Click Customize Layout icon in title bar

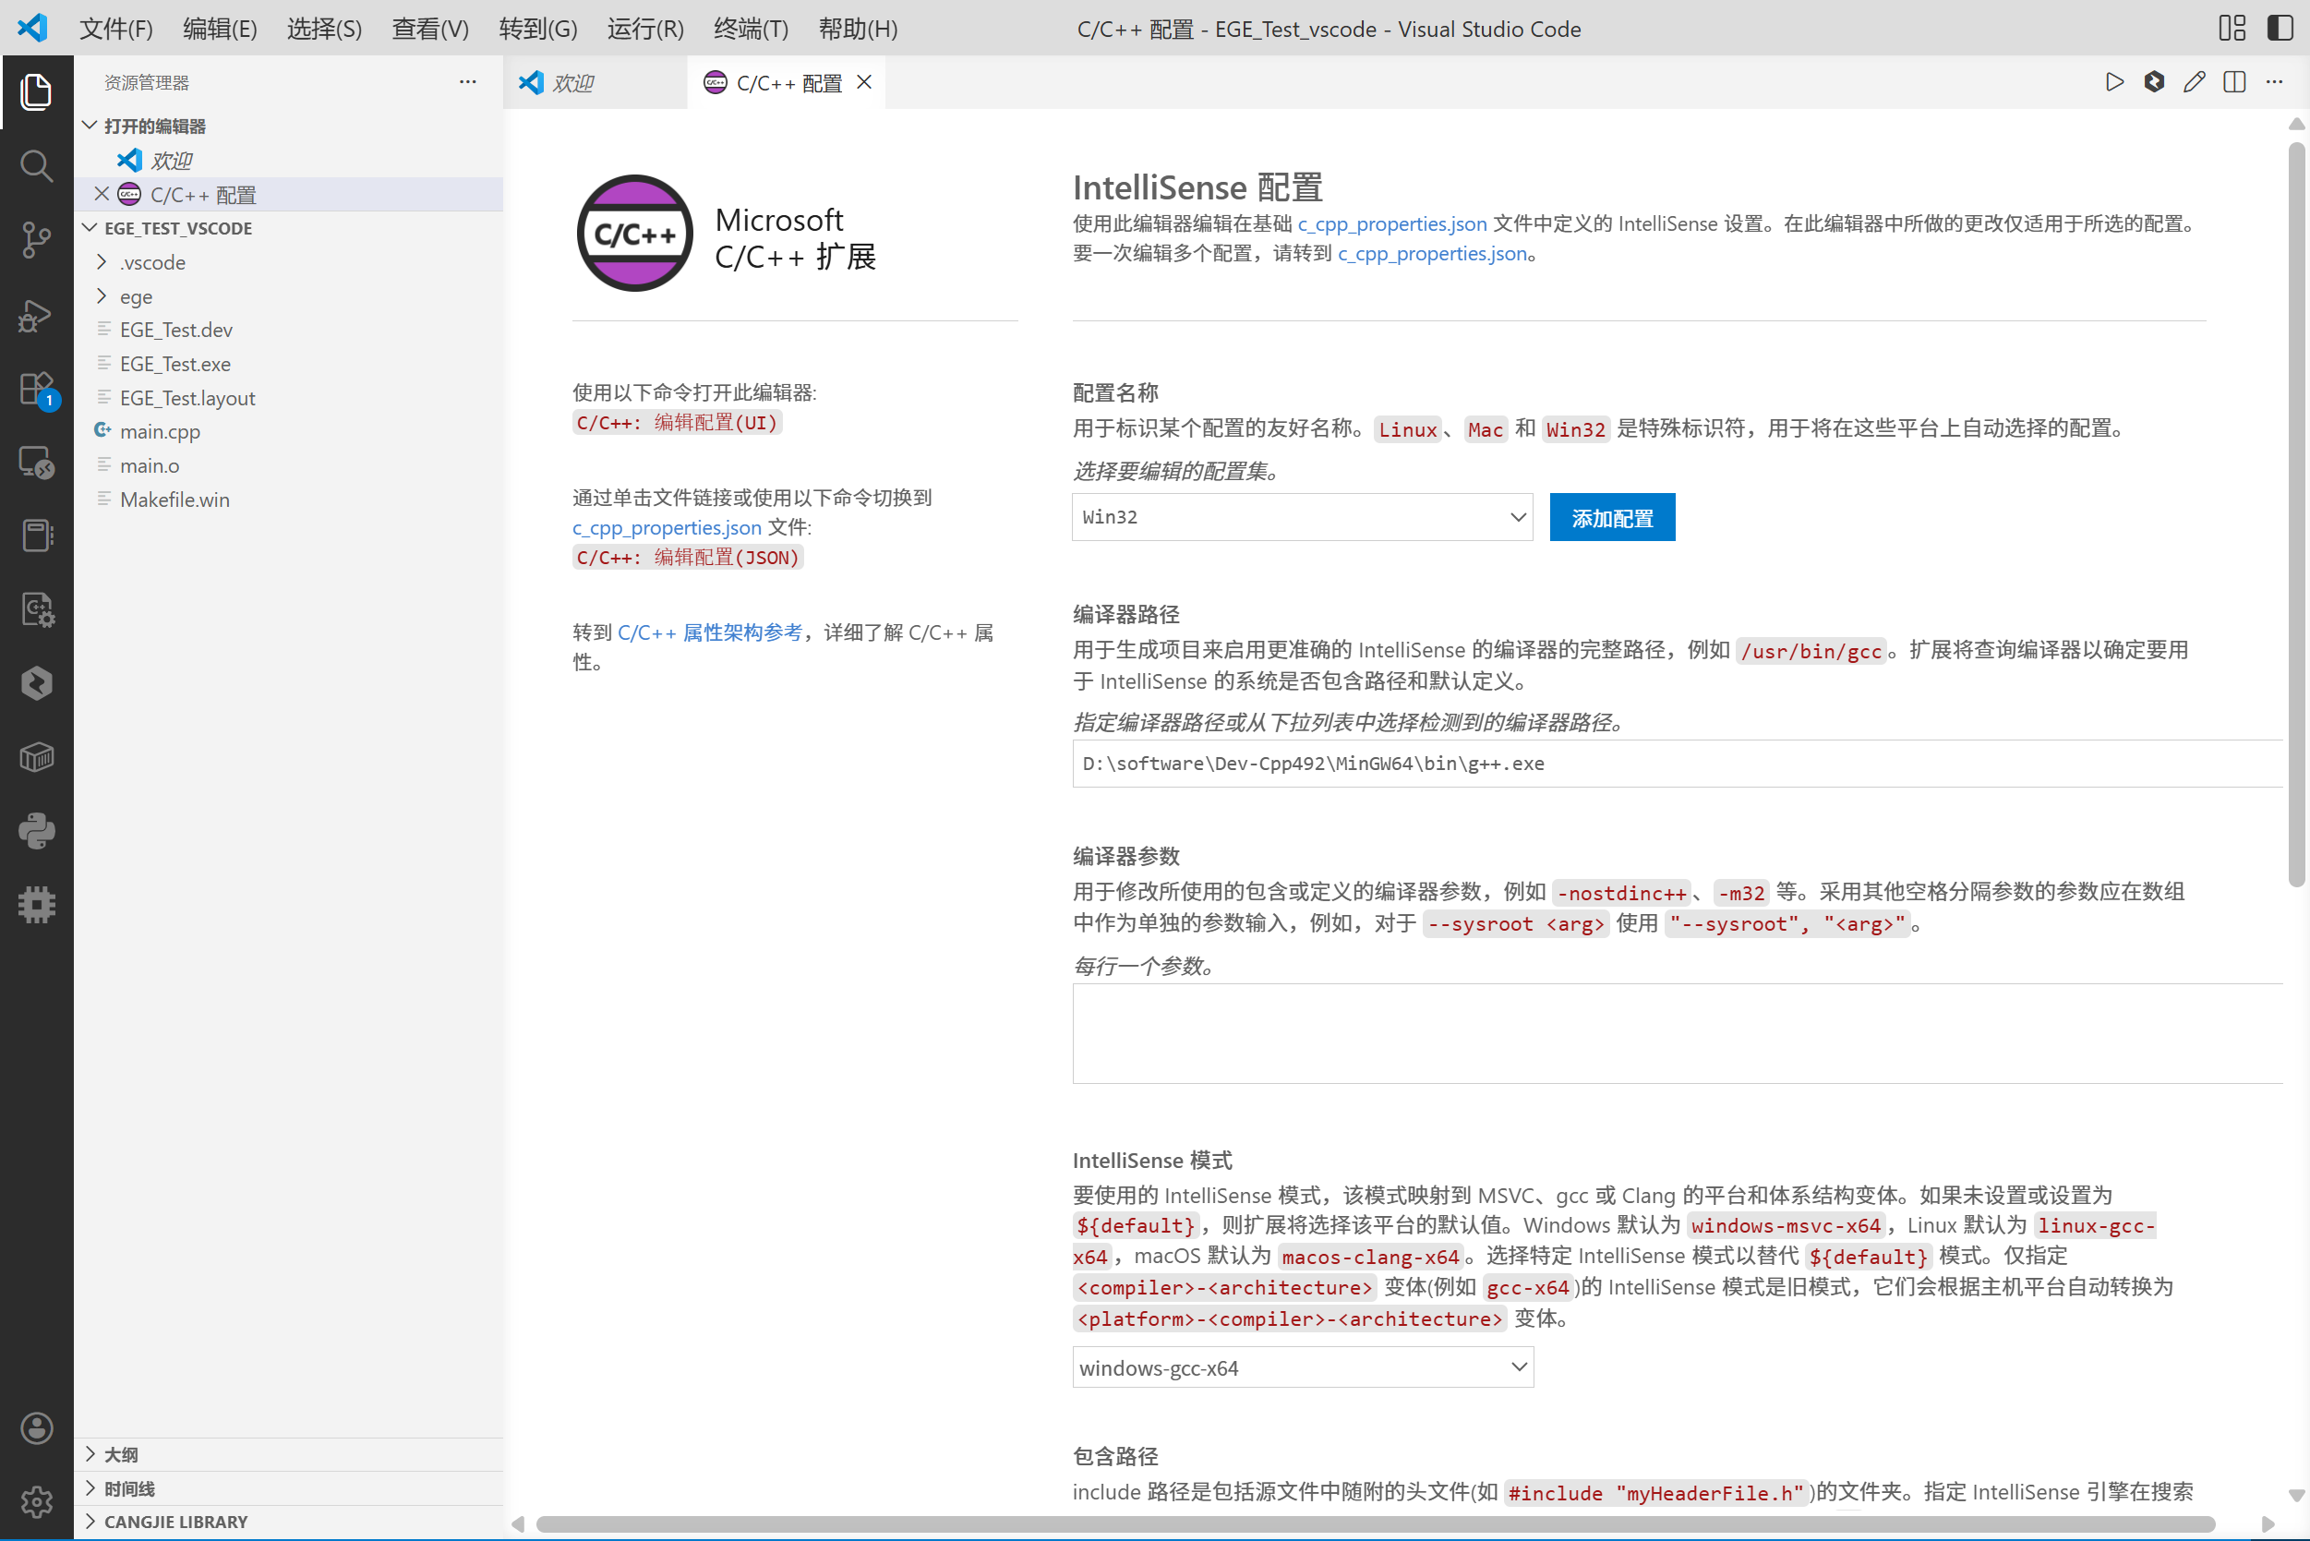pos(2232,28)
